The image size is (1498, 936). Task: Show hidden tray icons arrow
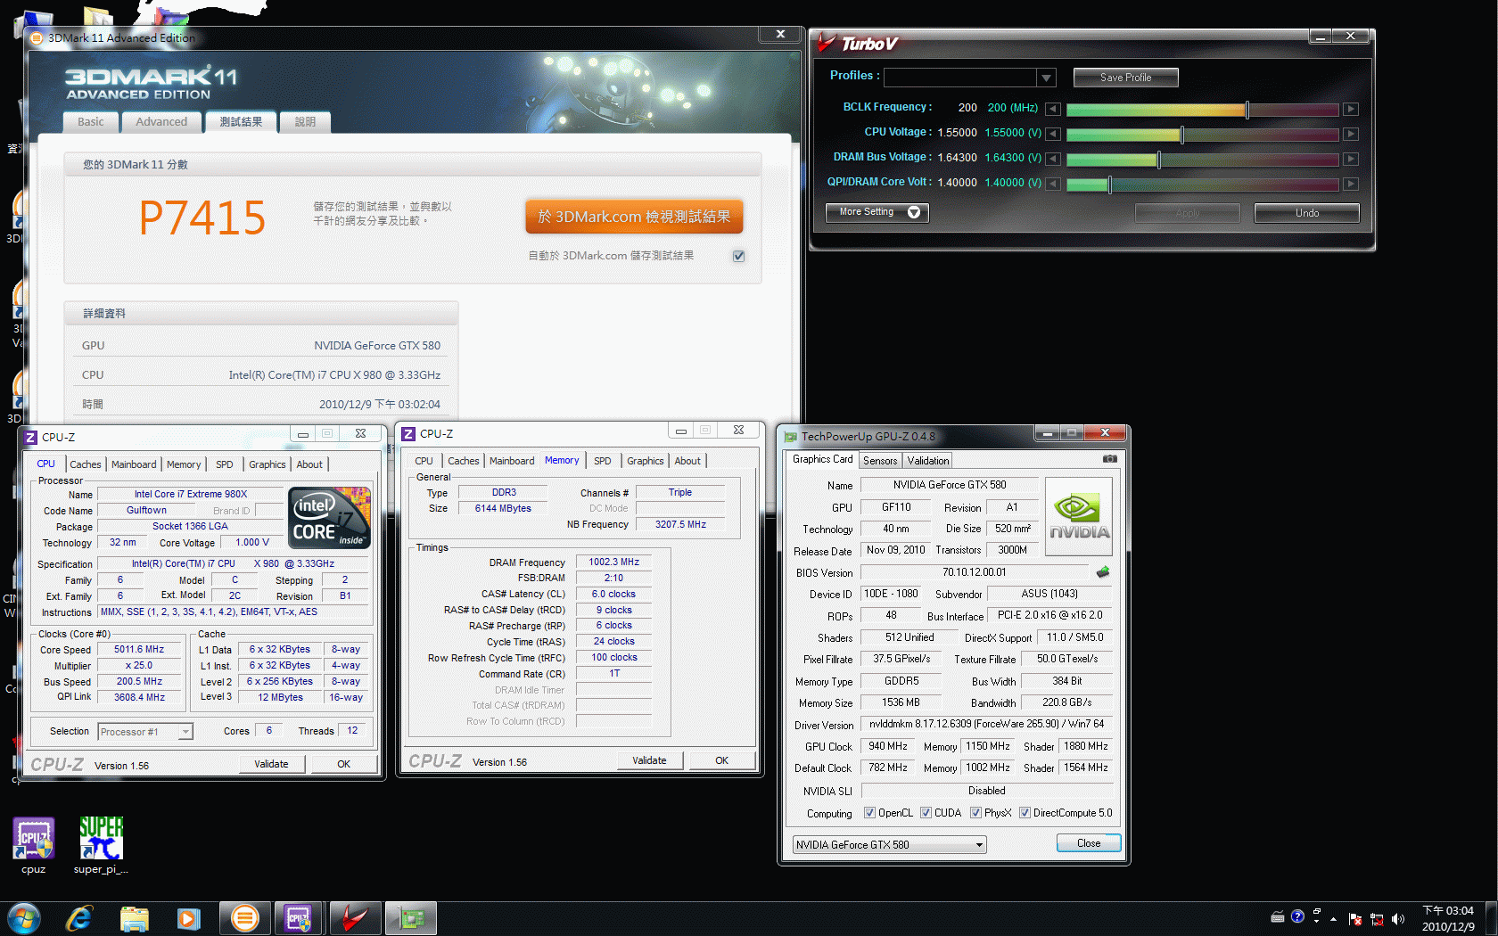click(x=1333, y=918)
